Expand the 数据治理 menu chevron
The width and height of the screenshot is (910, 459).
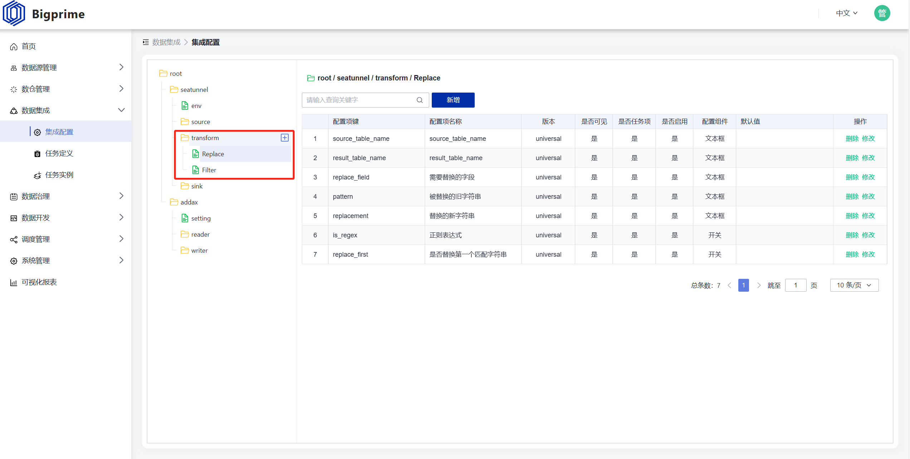[x=121, y=196]
